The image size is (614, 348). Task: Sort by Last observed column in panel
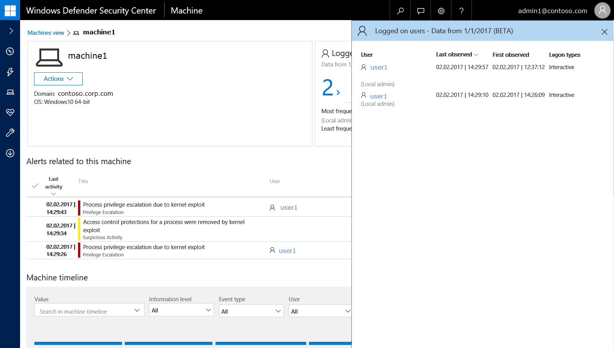coord(457,54)
